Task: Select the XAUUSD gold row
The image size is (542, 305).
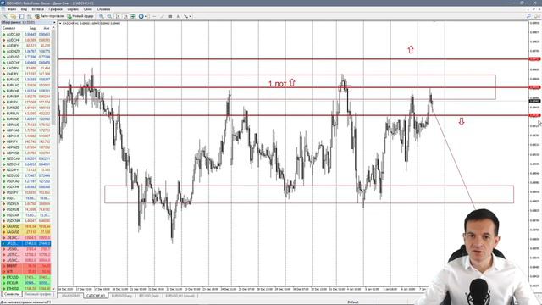Action: (x=26, y=226)
